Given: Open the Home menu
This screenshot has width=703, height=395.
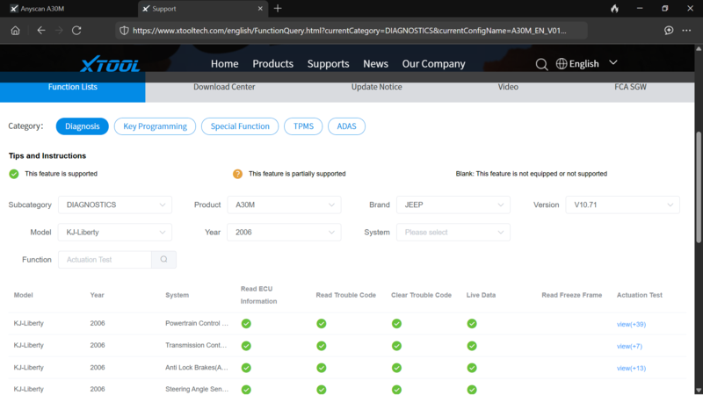Looking at the screenshot, I should coord(225,63).
